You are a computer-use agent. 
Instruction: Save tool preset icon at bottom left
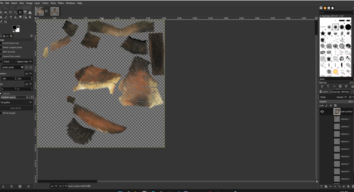[3, 186]
